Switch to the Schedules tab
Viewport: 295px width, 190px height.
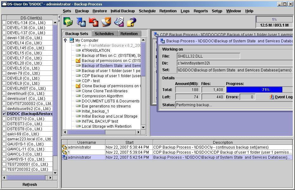(x=104, y=34)
